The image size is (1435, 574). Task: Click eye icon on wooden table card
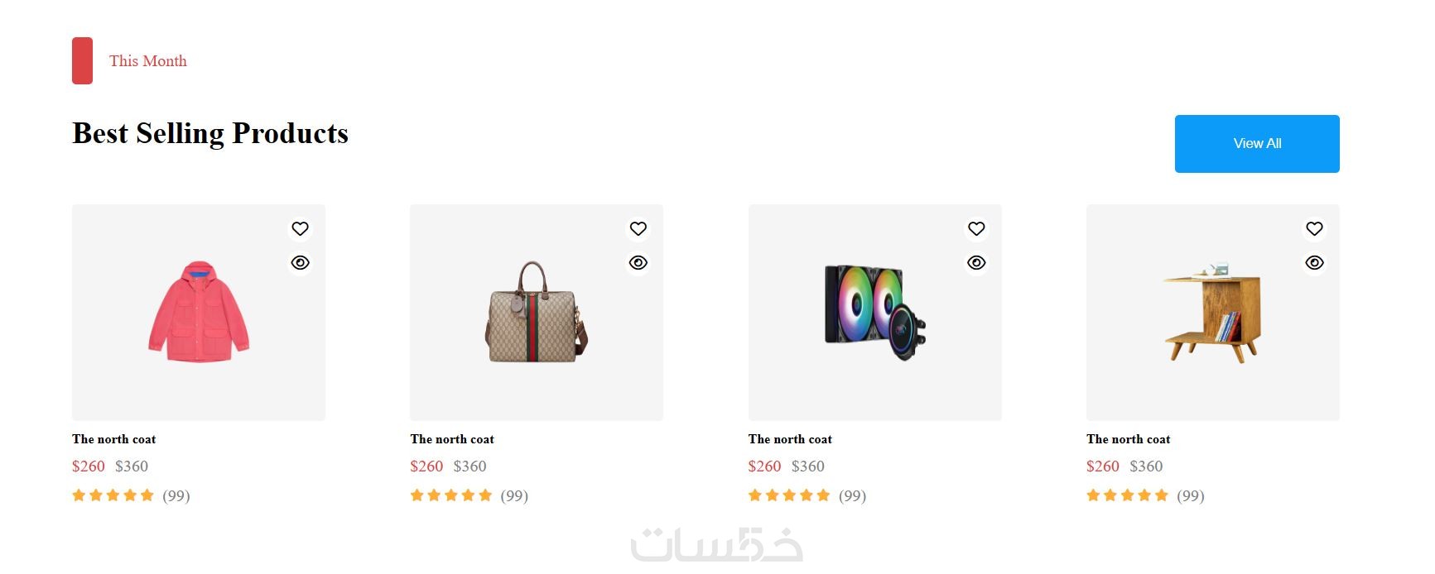click(1314, 262)
